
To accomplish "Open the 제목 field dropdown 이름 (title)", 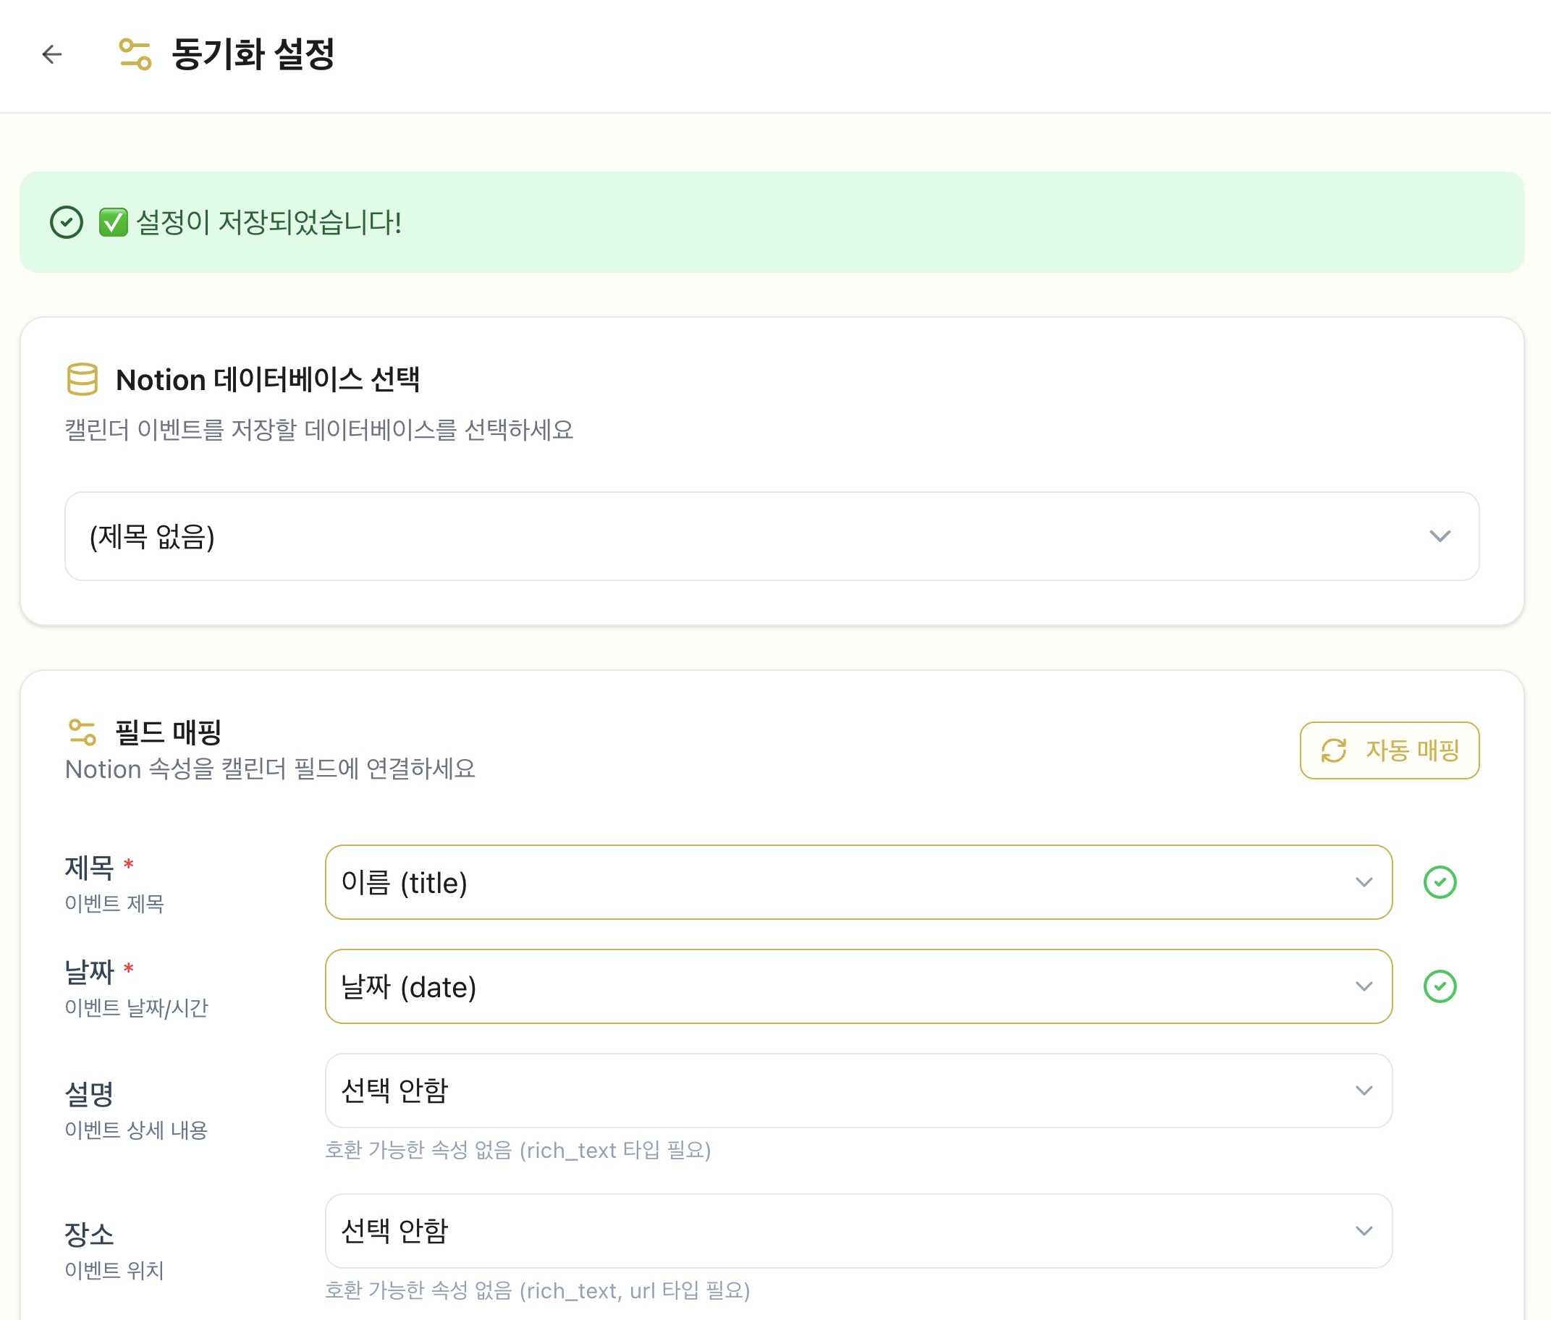I will pyautogui.click(x=858, y=882).
